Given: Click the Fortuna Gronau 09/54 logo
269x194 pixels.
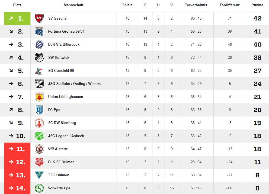Looking at the screenshot, I should (x=39, y=32).
